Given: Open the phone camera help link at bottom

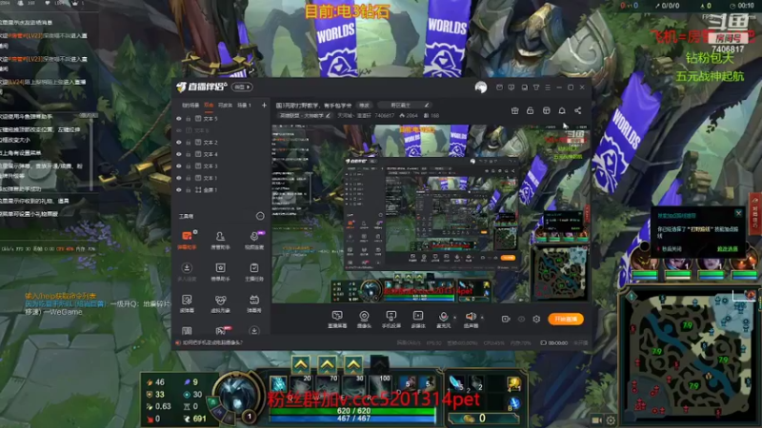Looking at the screenshot, I should (x=211, y=342).
